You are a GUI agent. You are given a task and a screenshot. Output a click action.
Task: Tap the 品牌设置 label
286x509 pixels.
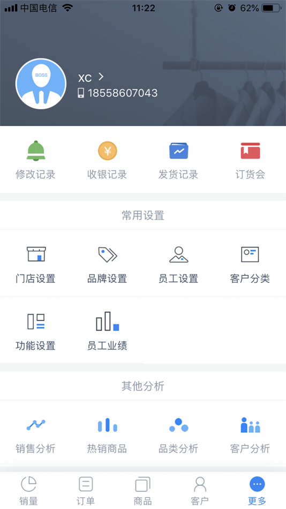tap(107, 279)
